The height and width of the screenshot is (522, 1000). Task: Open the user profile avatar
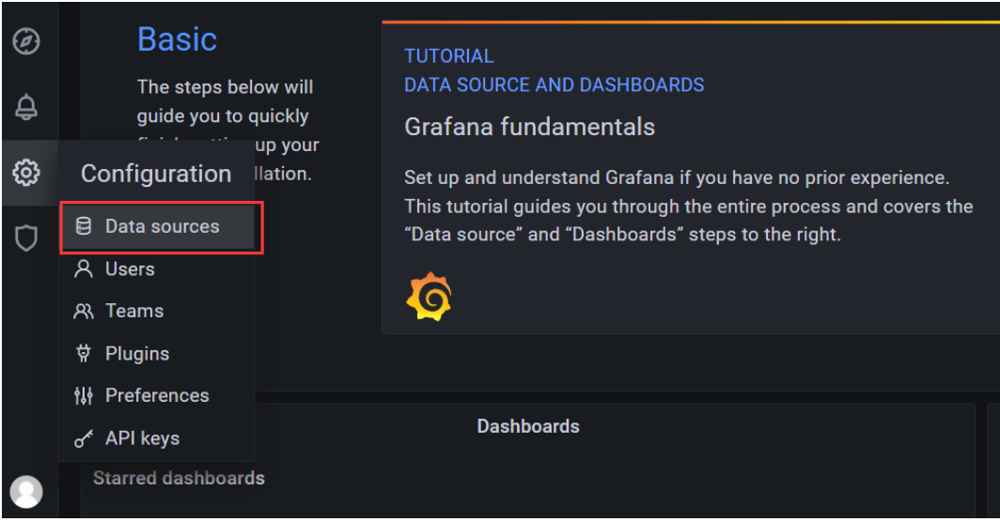coord(26,491)
